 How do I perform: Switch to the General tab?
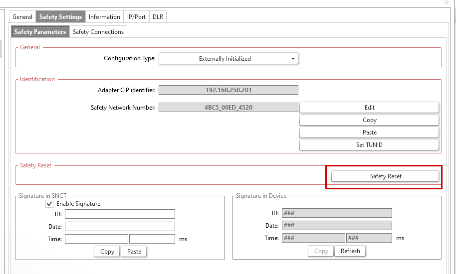click(x=22, y=17)
